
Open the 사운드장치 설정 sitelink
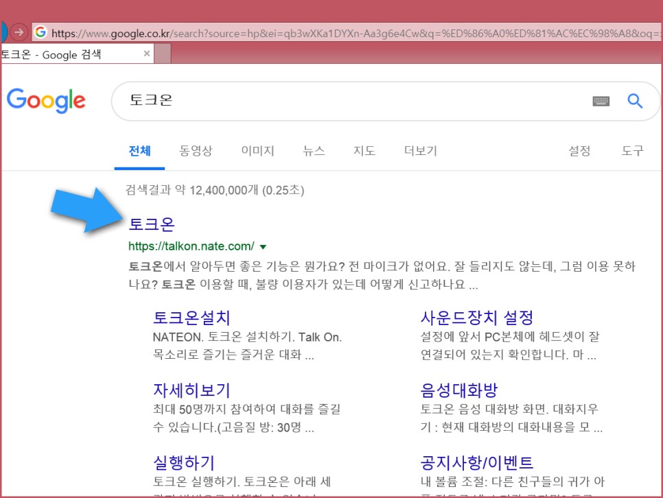476,318
